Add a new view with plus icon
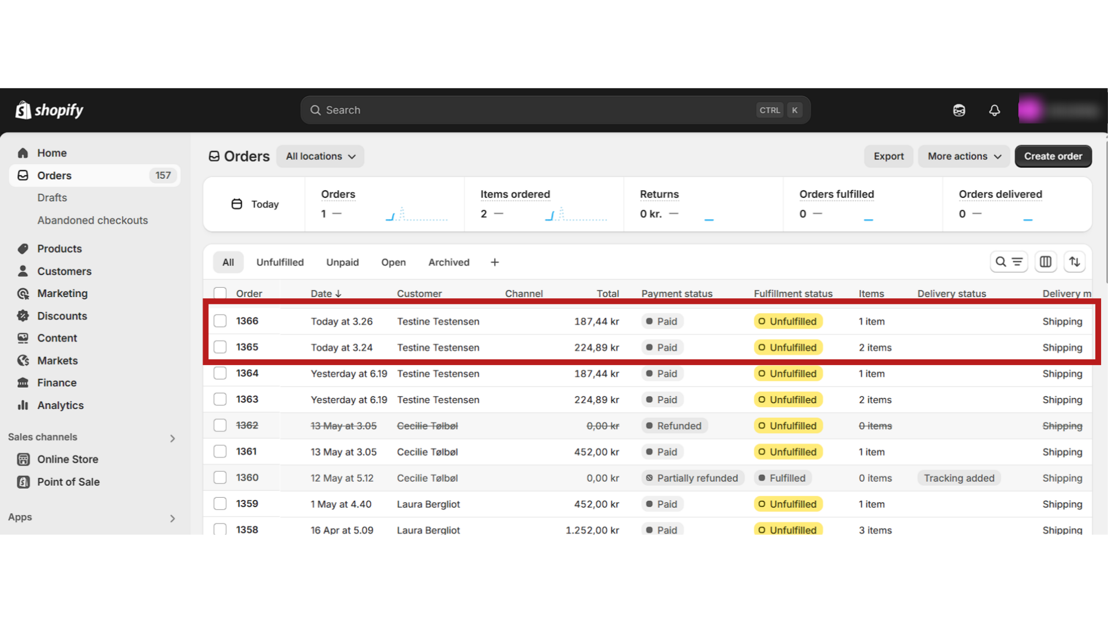1108x623 pixels. tap(495, 262)
